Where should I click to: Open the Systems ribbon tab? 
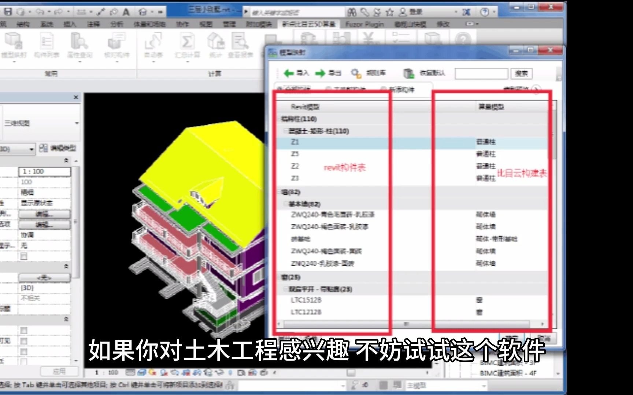tap(47, 25)
